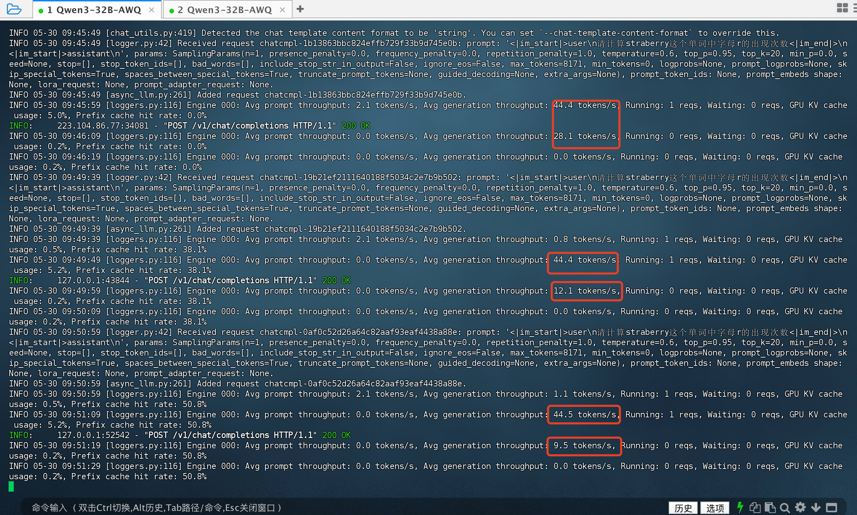
Task: Open the hamburger menu at top right
Action: tap(855, 8)
